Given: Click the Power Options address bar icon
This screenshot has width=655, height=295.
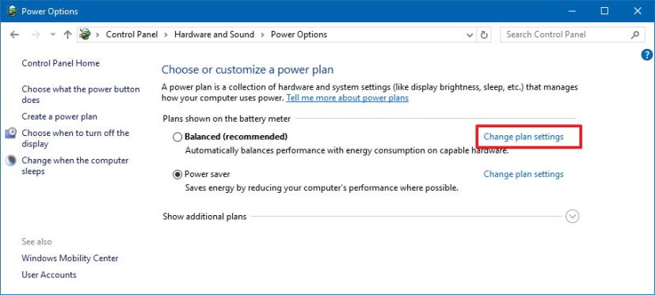Looking at the screenshot, I should pos(86,34).
